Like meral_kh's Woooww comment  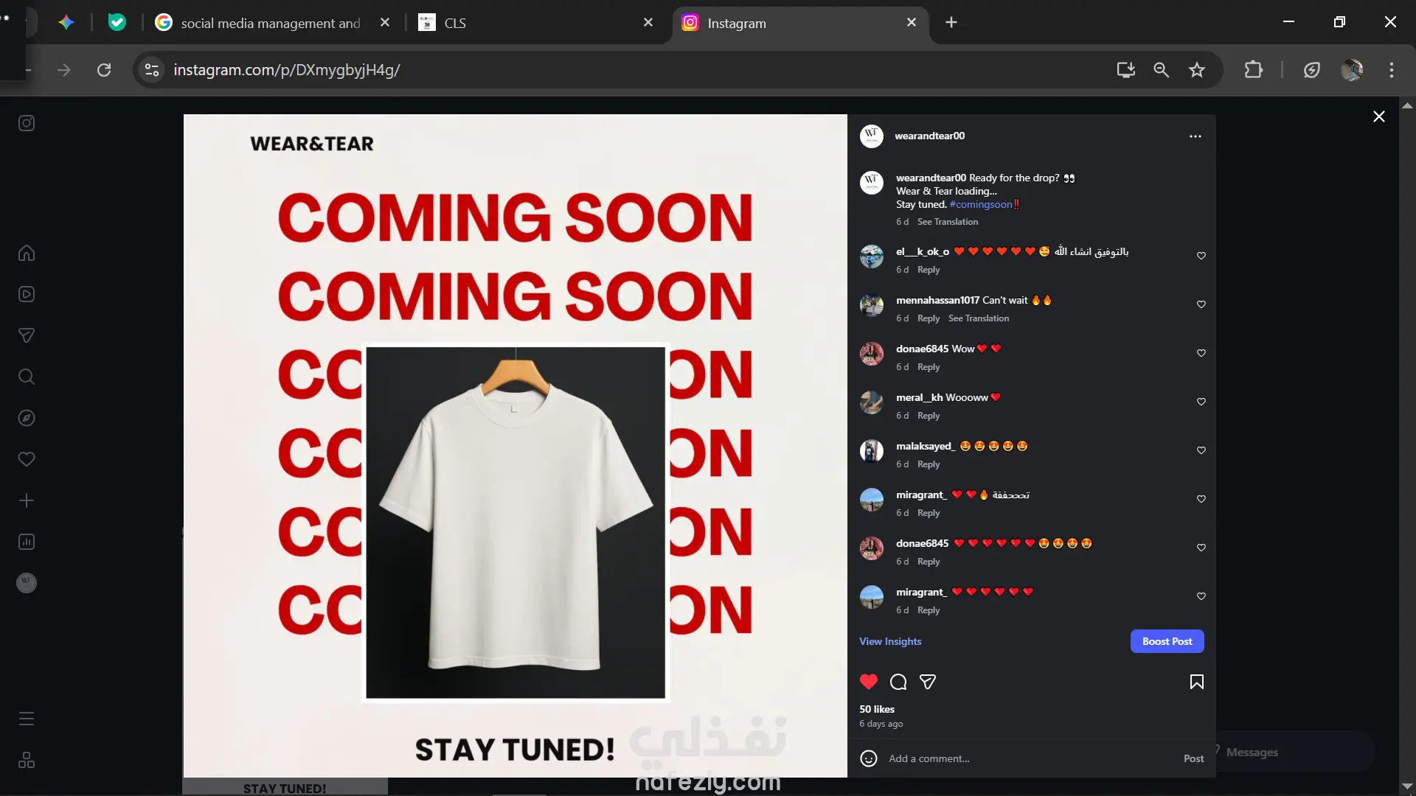coord(1201,402)
